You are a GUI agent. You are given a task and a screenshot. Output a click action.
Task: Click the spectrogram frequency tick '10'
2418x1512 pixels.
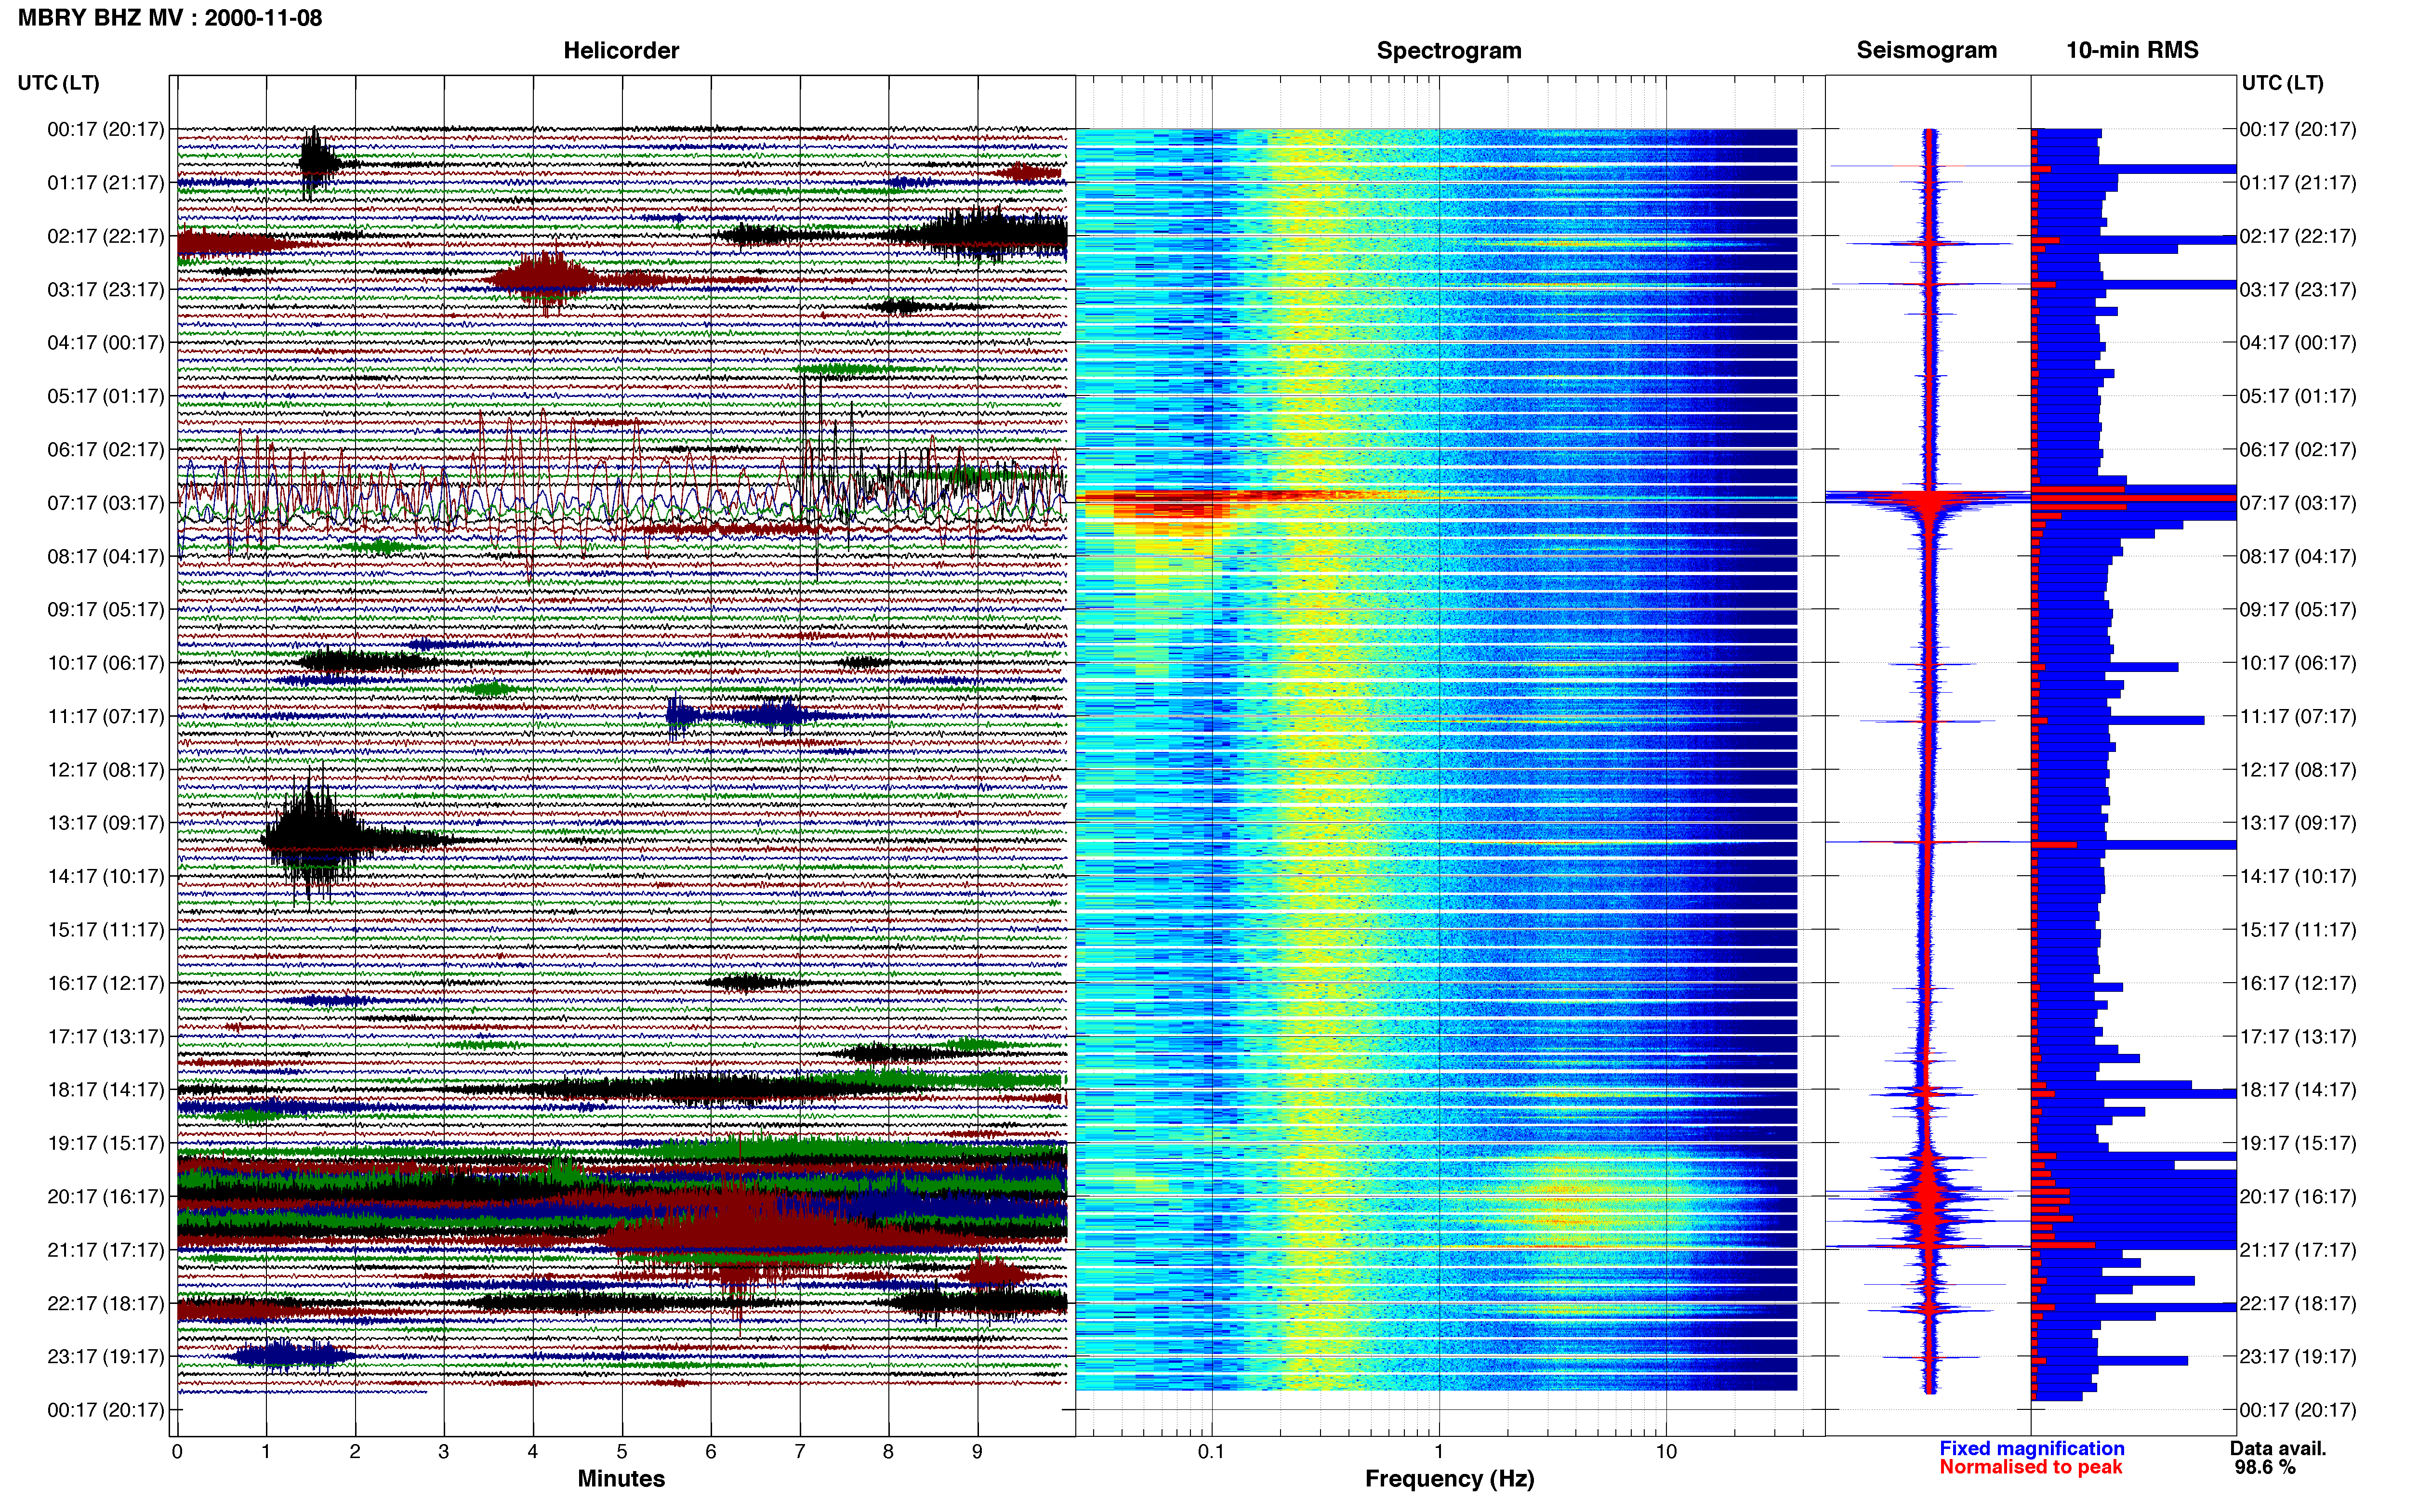coord(1666,1451)
